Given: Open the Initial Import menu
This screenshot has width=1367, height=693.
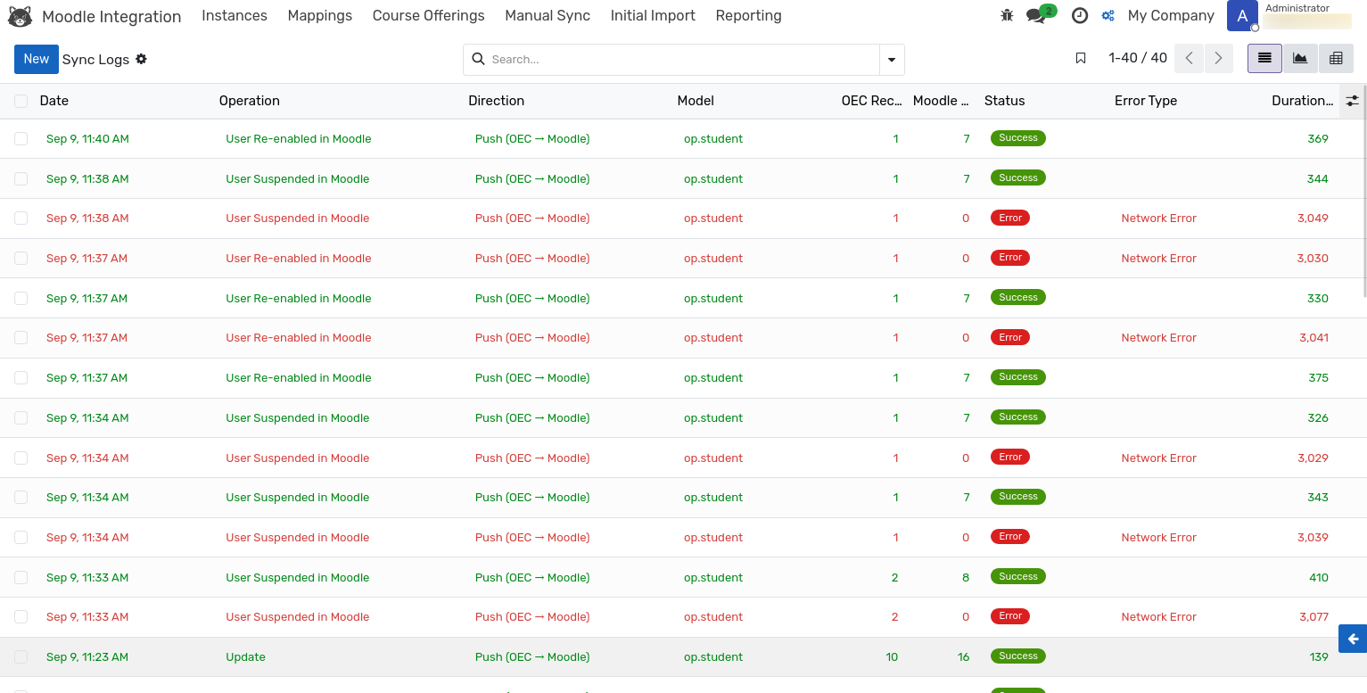Looking at the screenshot, I should click(x=653, y=15).
